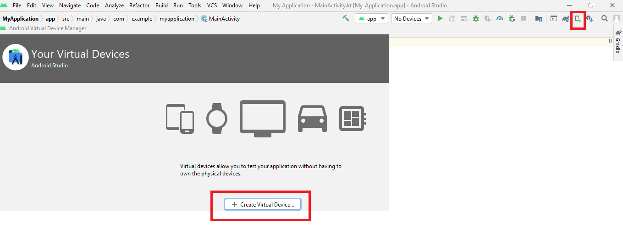Expand the No Devices dropdown
Image resolution: width=623 pixels, height=240 pixels.
[x=411, y=19]
